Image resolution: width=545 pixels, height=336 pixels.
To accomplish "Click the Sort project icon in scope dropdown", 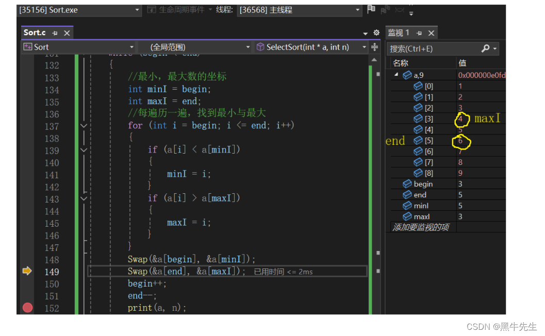I will pos(27,46).
